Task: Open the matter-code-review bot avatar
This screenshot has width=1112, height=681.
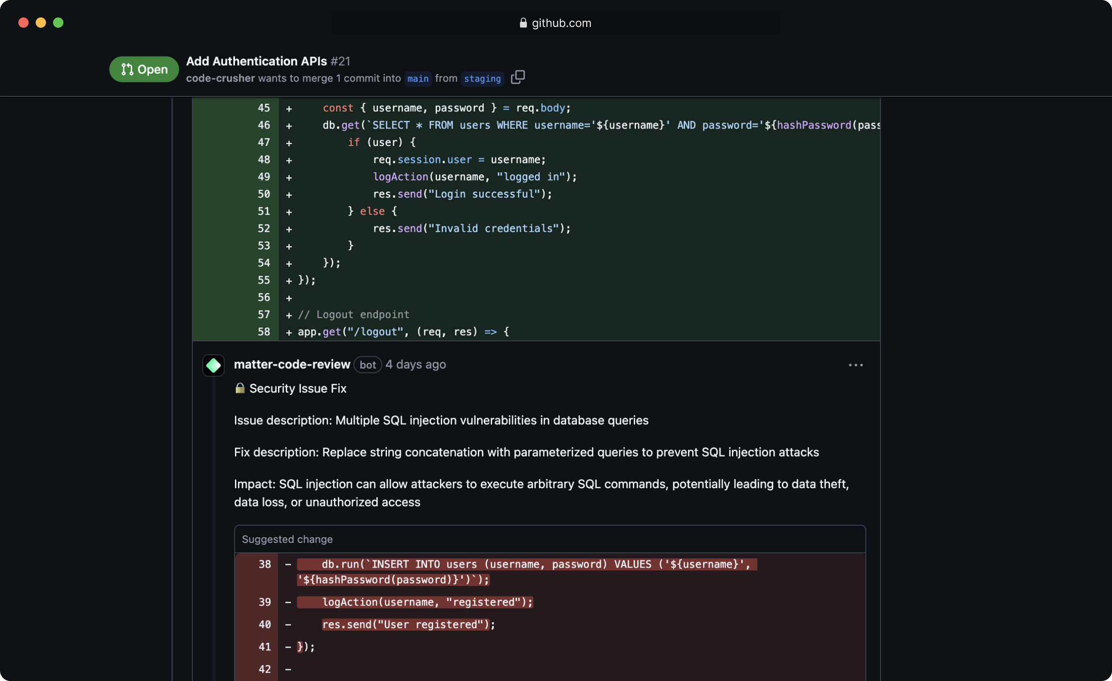Action: click(213, 365)
